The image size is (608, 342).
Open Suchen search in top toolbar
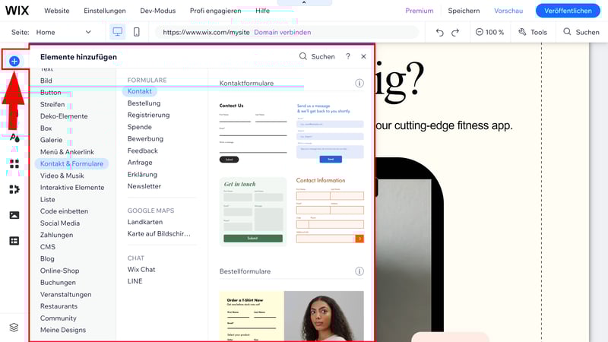[581, 32]
